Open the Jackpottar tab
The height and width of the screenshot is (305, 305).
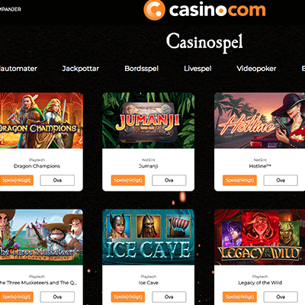(x=81, y=69)
